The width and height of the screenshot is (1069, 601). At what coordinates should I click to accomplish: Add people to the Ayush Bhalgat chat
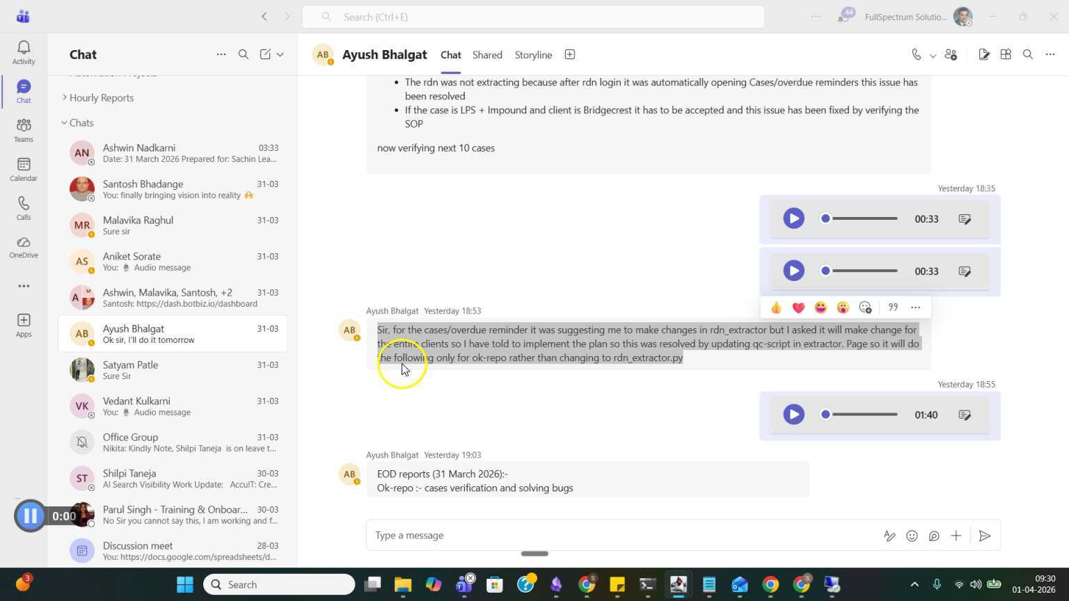951,55
